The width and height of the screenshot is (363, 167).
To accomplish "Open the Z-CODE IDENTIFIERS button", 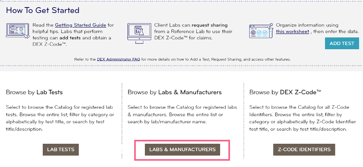I will [x=304, y=150].
